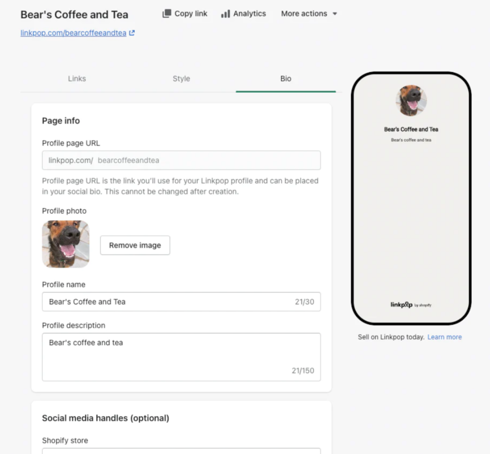The height and width of the screenshot is (454, 490).
Task: Switch to the Links tab
Action: (77, 79)
